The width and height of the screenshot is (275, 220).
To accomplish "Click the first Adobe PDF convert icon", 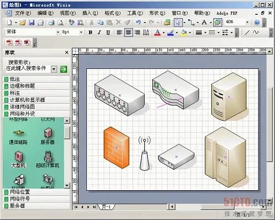I will click(9, 42).
